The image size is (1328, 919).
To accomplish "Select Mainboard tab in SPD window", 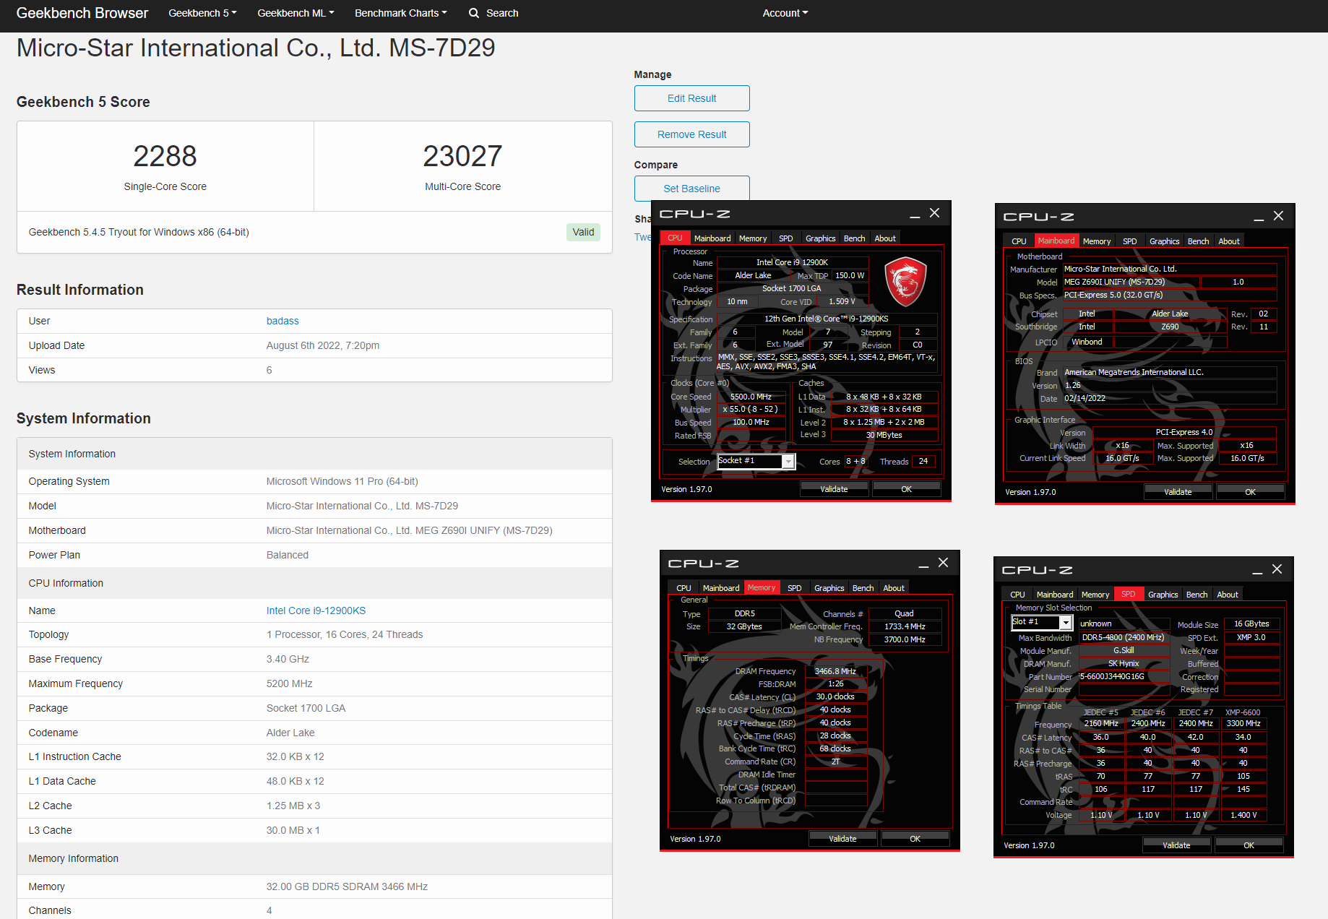I will 1055,595.
